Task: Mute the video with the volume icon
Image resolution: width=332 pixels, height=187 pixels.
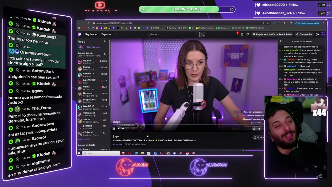Action: tap(123, 129)
